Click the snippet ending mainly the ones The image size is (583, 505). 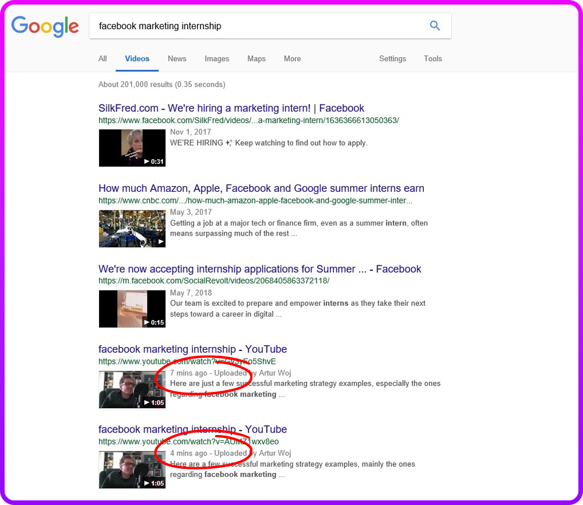293,469
